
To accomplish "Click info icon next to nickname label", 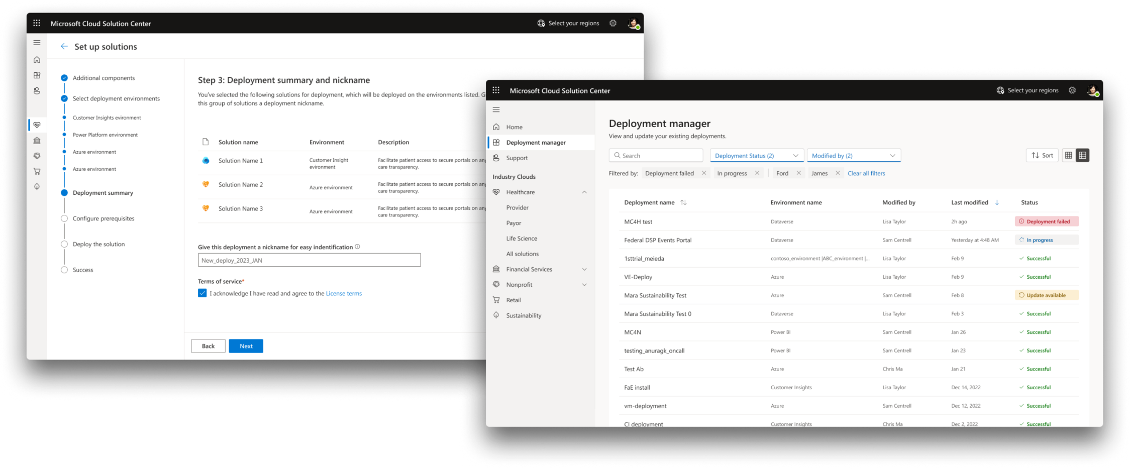I will (357, 247).
